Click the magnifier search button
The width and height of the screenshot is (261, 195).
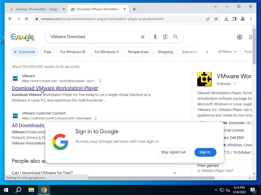(175, 37)
